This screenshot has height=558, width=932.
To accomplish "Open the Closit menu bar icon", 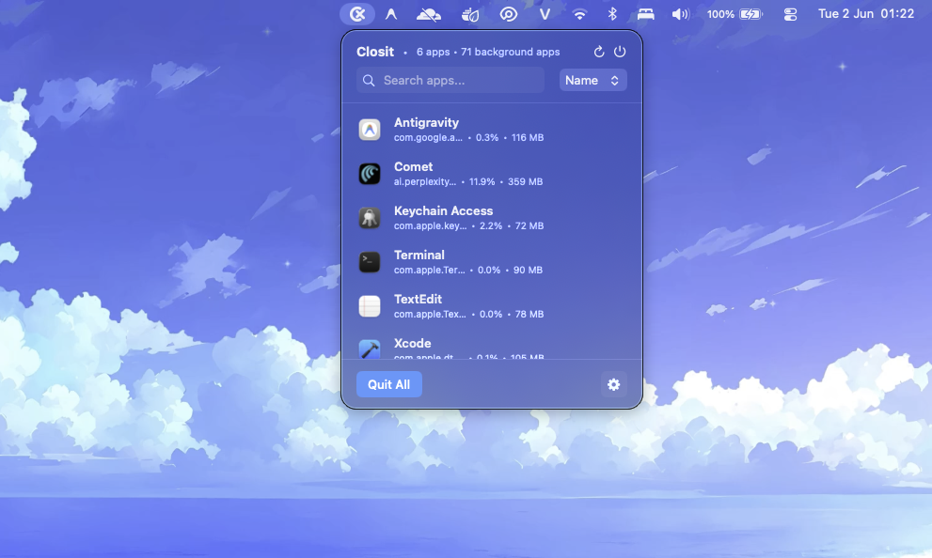I will pos(357,14).
